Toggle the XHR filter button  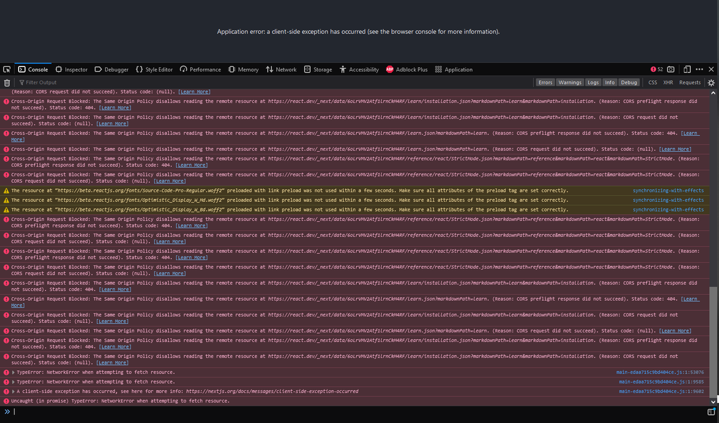(668, 83)
